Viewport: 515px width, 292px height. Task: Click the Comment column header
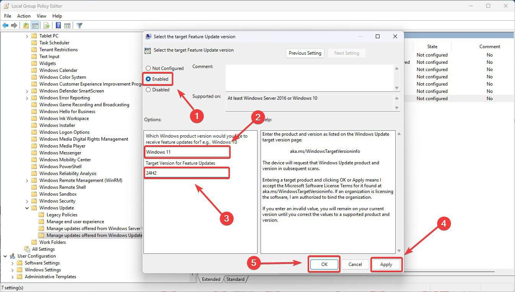point(490,47)
